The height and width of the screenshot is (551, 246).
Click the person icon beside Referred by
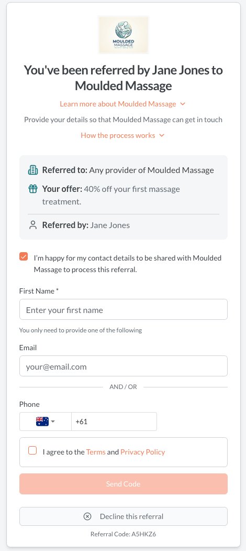33,225
